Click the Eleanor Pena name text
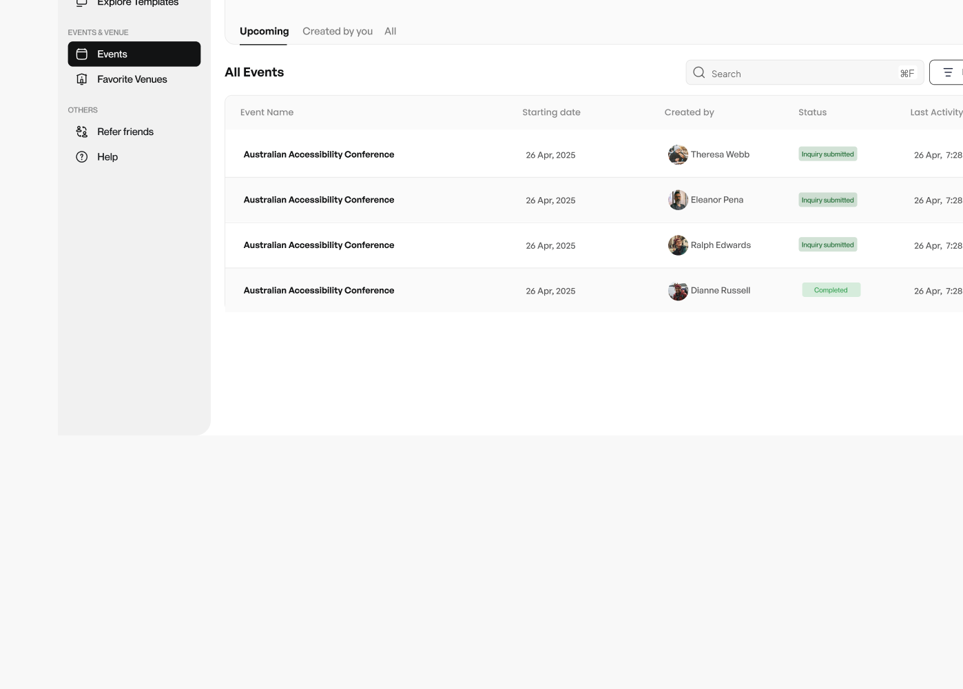Image resolution: width=963 pixels, height=689 pixels. click(717, 200)
